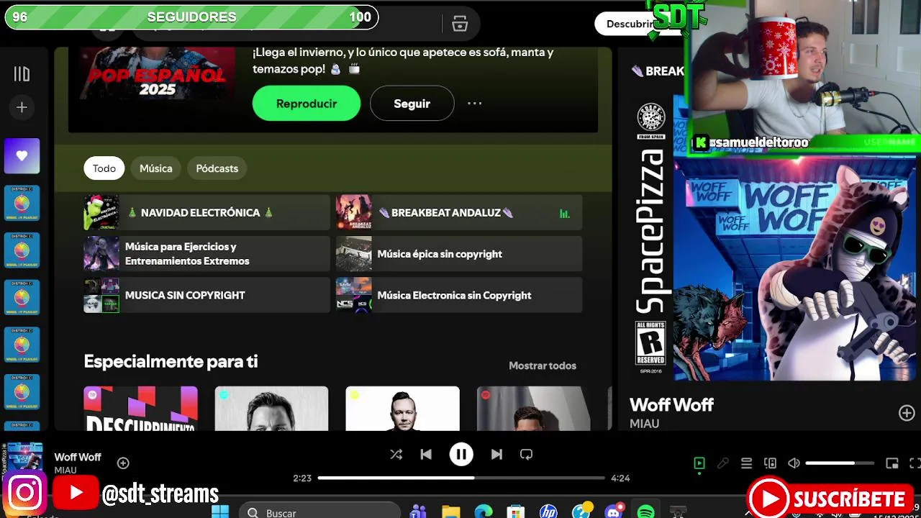
Task: Click the Spotify taskbar icon
Action: pyautogui.click(x=645, y=512)
